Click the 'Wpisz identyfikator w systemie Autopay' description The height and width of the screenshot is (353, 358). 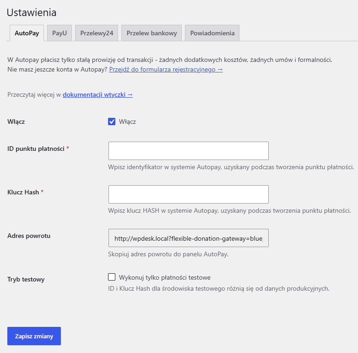[x=231, y=167]
